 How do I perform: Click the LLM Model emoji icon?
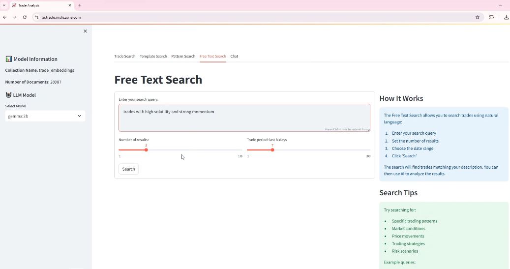(x=8, y=95)
